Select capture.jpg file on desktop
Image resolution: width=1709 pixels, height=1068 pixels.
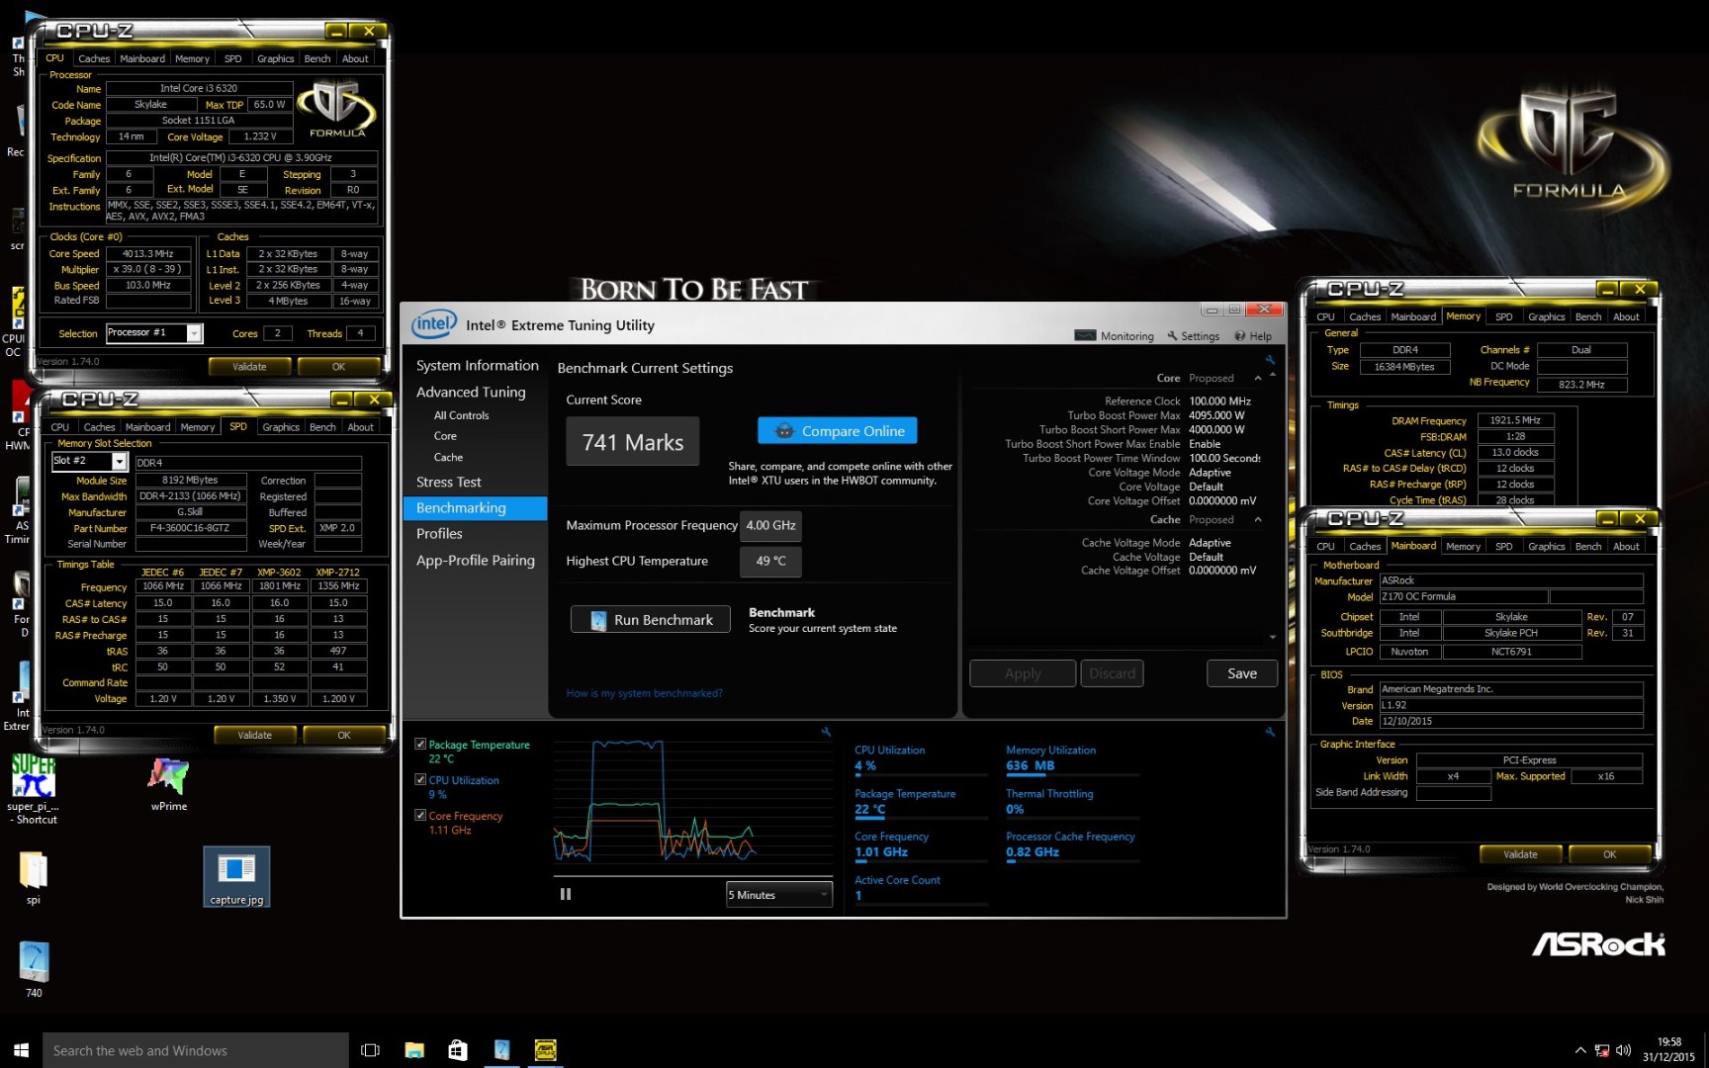pyautogui.click(x=236, y=877)
